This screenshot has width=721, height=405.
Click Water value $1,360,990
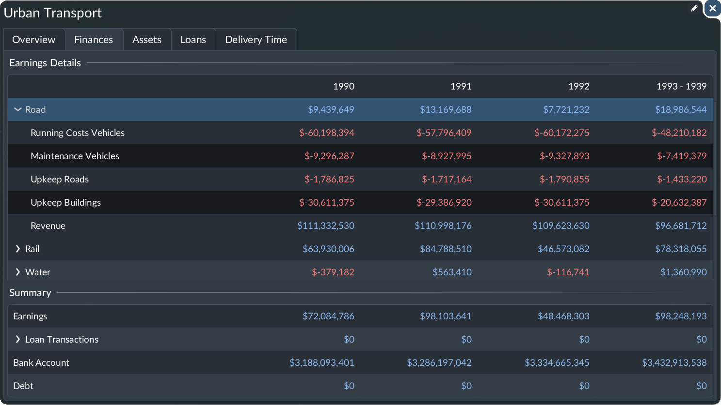(x=683, y=272)
